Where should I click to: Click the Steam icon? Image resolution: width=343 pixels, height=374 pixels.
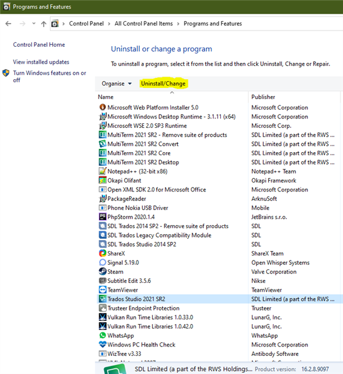[x=102, y=271]
